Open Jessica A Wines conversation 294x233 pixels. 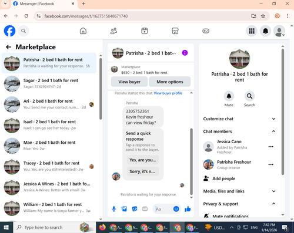[49, 187]
